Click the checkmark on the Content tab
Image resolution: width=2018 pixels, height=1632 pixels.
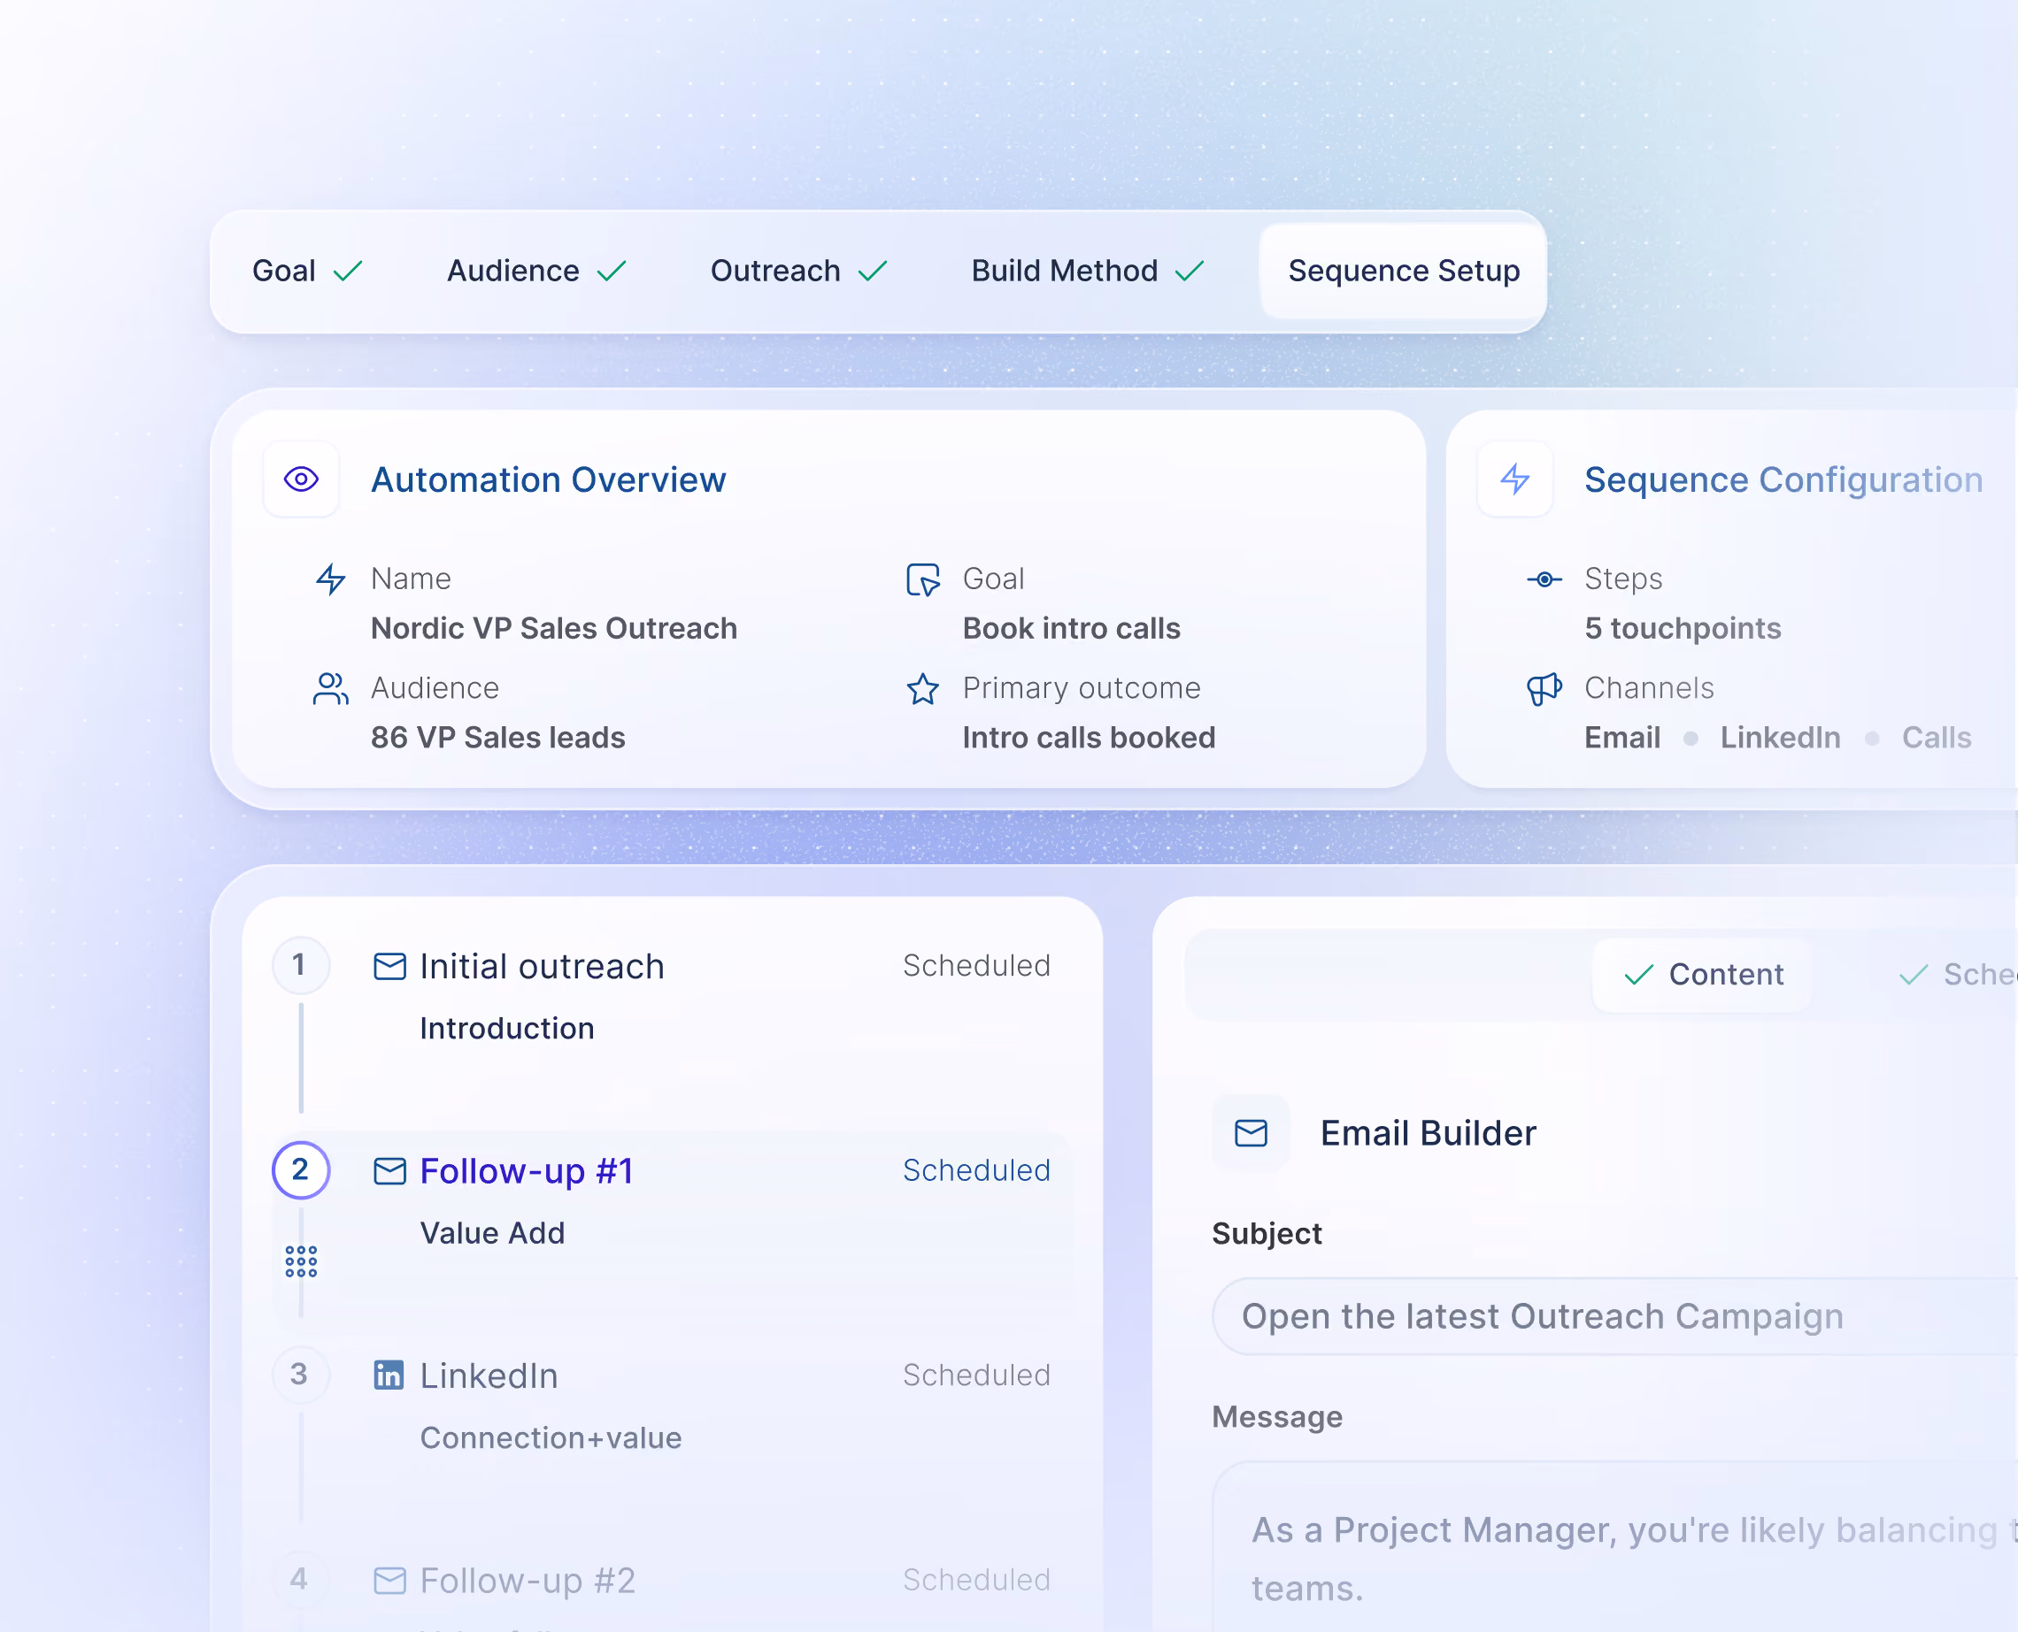1639,975
